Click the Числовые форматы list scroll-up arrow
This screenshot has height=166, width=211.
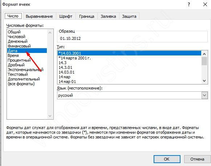coord(50,33)
